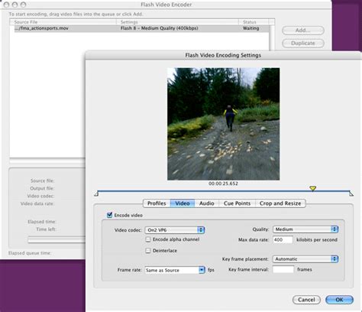Click the queue list vertical scrollbar
This screenshot has height=312, width=362.
272,38
